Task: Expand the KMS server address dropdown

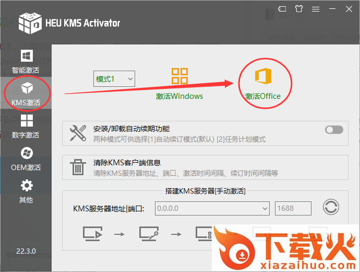Action: (x=265, y=209)
